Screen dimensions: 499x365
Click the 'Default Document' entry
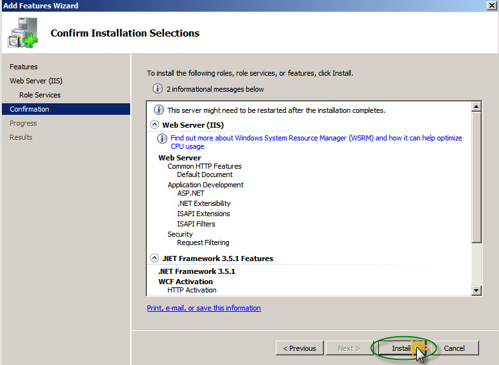pyautogui.click(x=205, y=174)
